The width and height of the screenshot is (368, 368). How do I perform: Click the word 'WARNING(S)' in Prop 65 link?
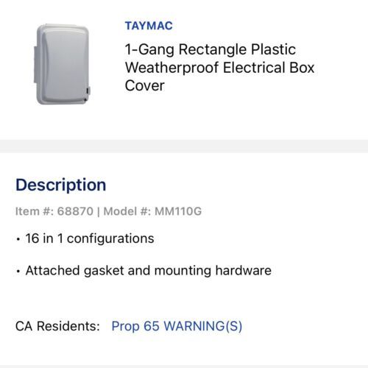(x=202, y=326)
